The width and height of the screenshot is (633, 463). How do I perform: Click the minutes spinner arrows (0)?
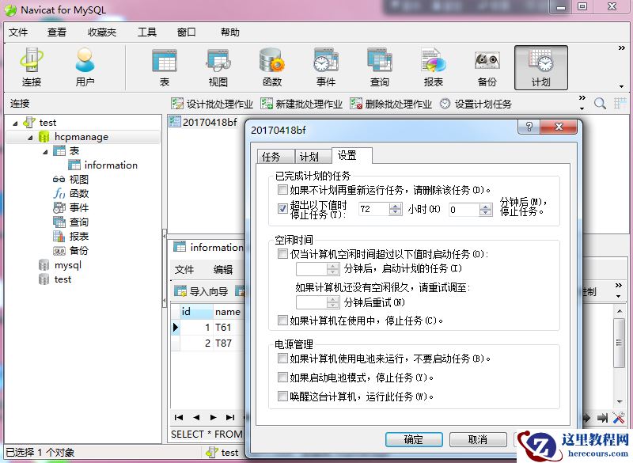tap(486, 209)
